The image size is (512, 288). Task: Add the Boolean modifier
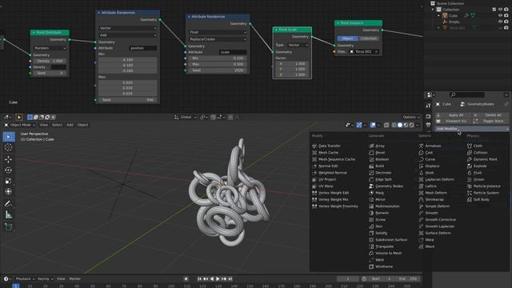(382, 159)
